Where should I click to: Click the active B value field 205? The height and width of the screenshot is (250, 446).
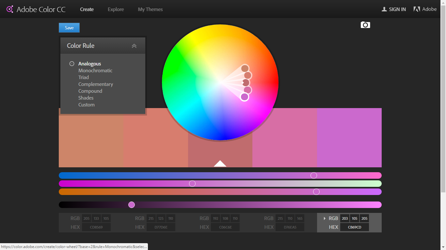coord(364,218)
